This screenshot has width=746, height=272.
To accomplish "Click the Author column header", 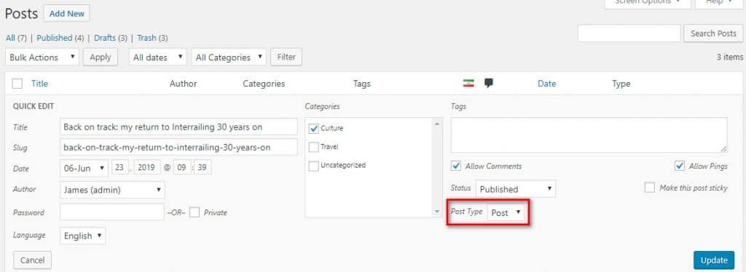I will [x=183, y=84].
